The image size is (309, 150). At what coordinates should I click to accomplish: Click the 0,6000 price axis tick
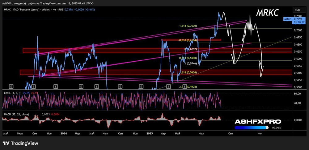(x=298, y=59)
